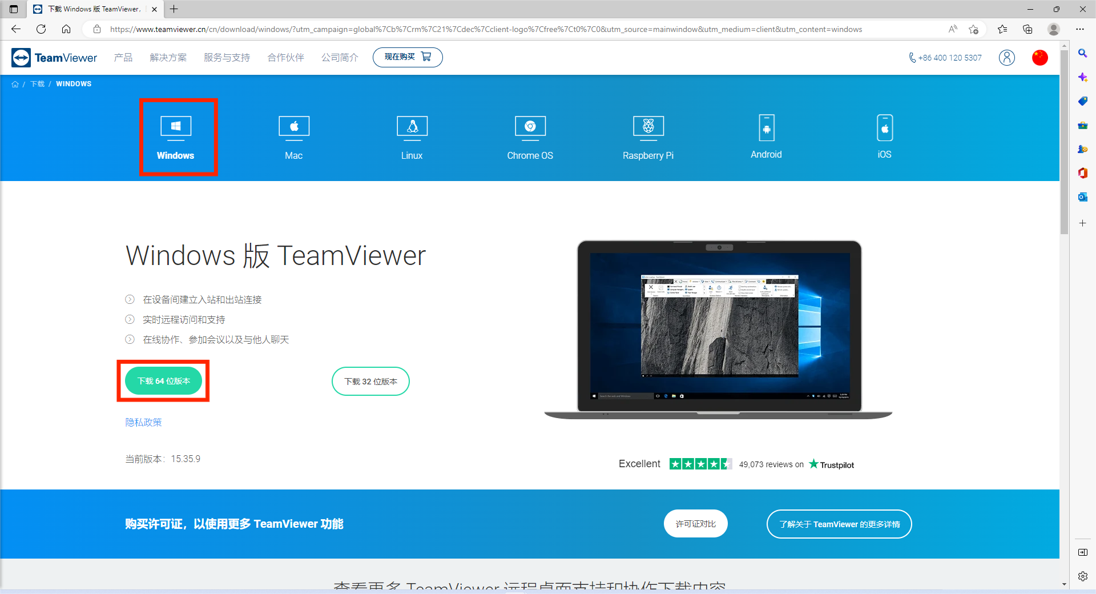Click the 许可证对比 button
Image resolution: width=1096 pixels, height=594 pixels.
point(696,524)
